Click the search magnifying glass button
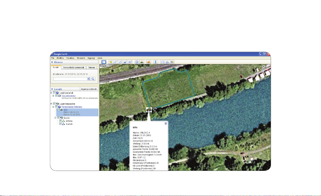Viewport: 321px width, 196px height. 93,79
